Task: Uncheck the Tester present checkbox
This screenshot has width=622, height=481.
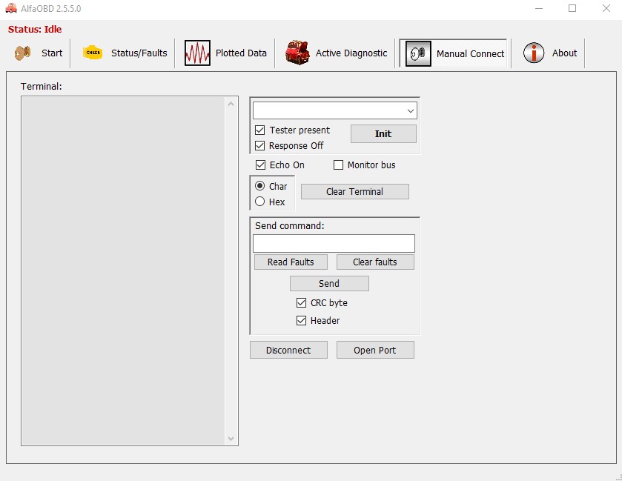Action: click(x=260, y=130)
